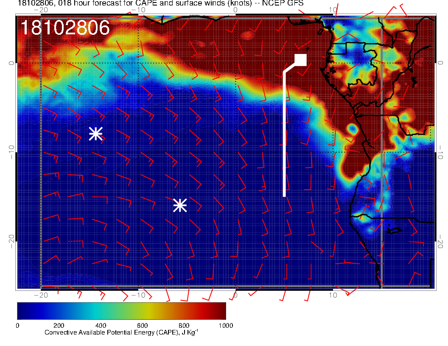Click the '-10' longitude label on the top axis
448x346 pixels.
pyautogui.click(x=138, y=10)
